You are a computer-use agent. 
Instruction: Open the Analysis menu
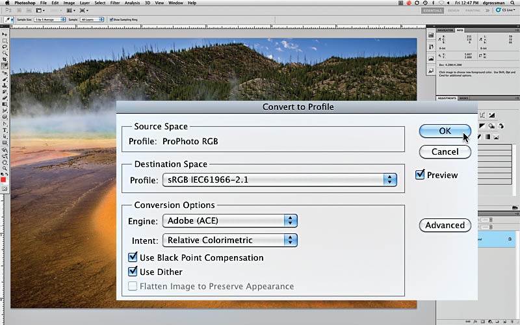[132, 3]
